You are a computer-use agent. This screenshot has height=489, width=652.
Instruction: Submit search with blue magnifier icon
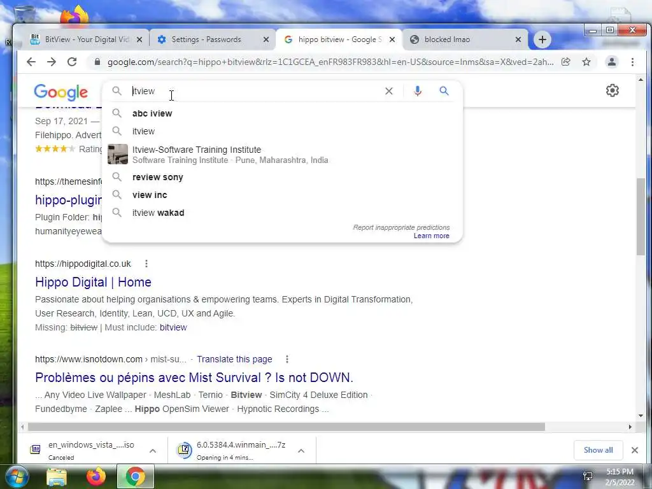pyautogui.click(x=444, y=90)
